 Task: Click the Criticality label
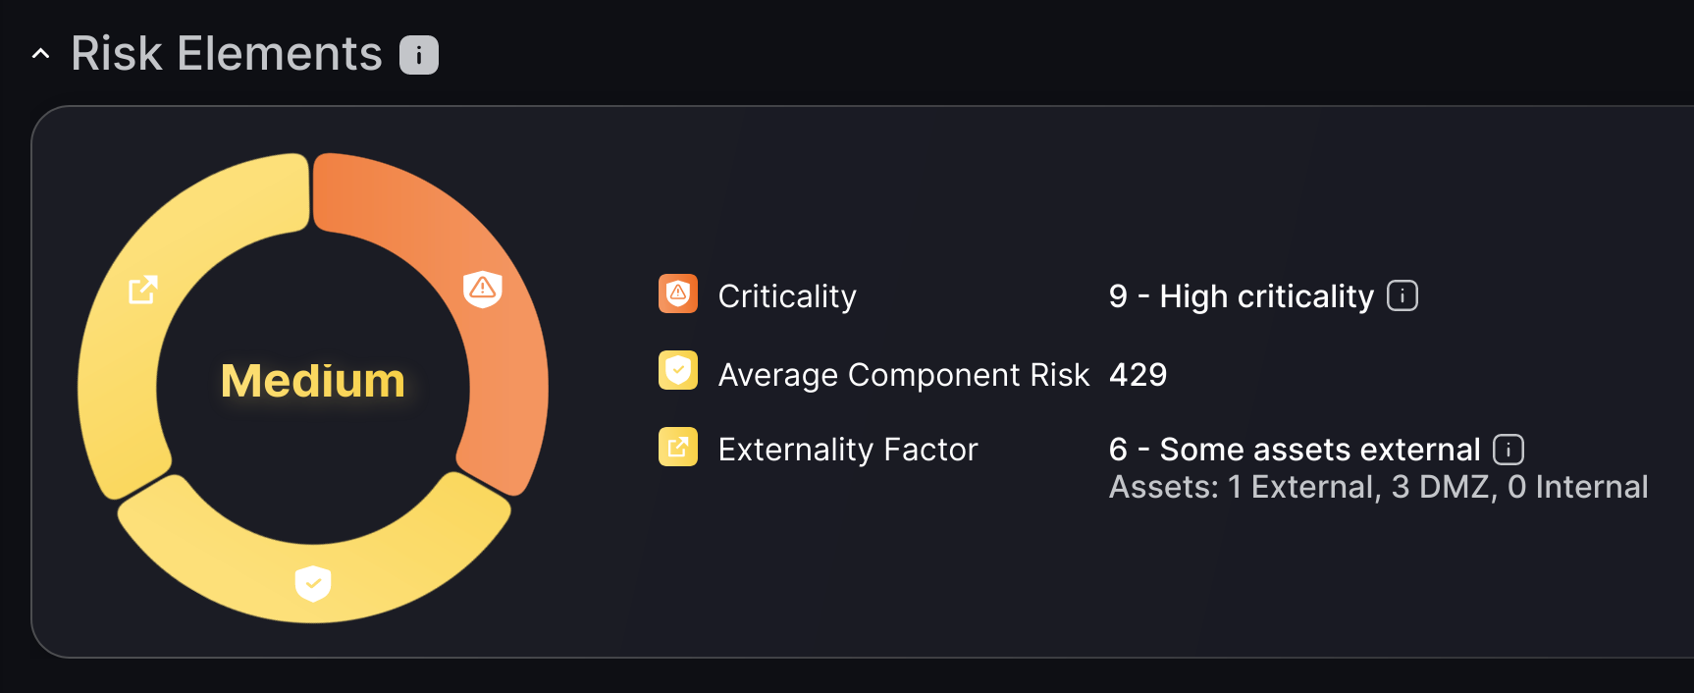tap(787, 296)
